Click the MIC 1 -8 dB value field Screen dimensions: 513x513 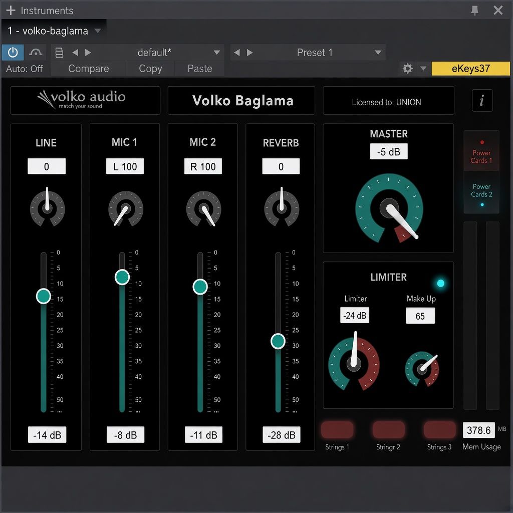[125, 435]
